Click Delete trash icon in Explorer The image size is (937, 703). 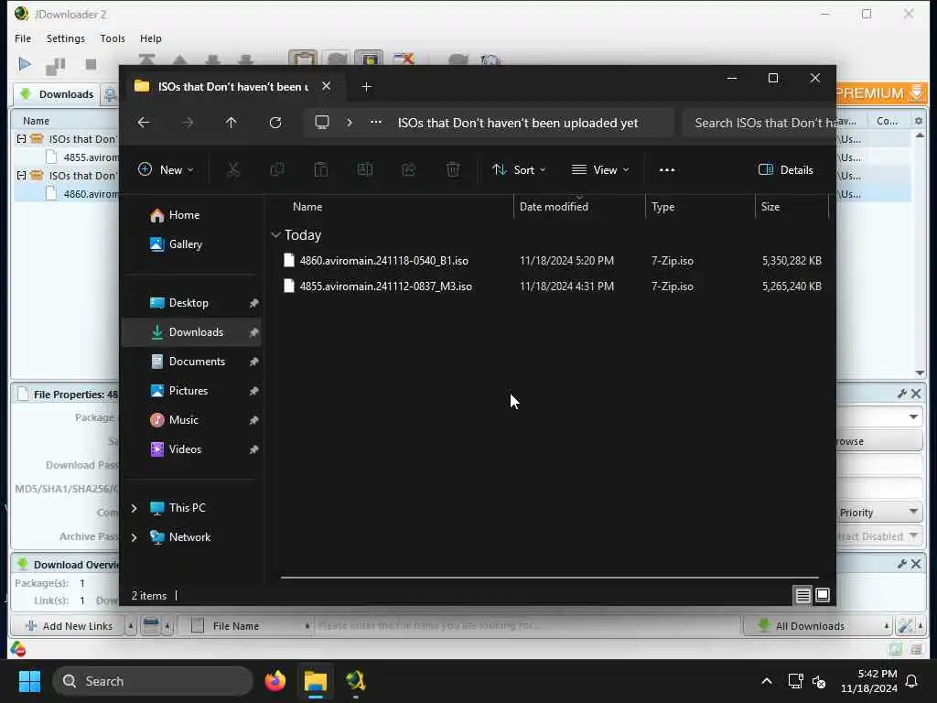(453, 169)
